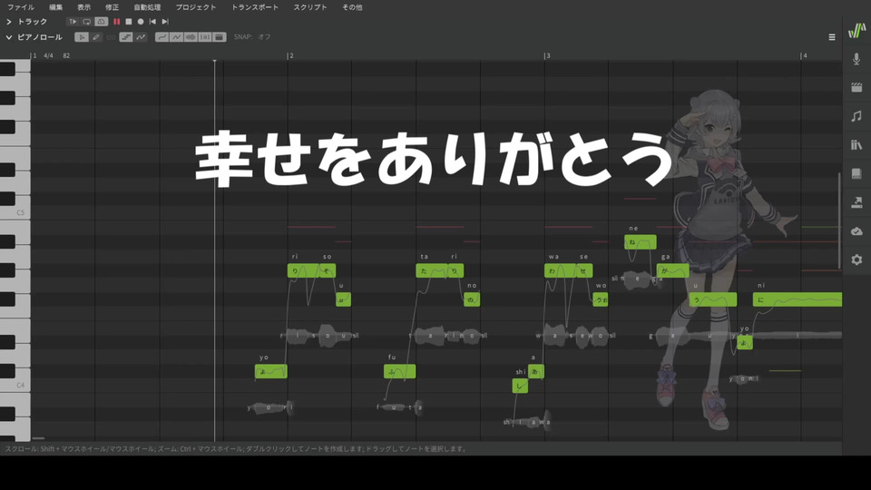
Task: Open the プロジェクト menu
Action: 196,7
